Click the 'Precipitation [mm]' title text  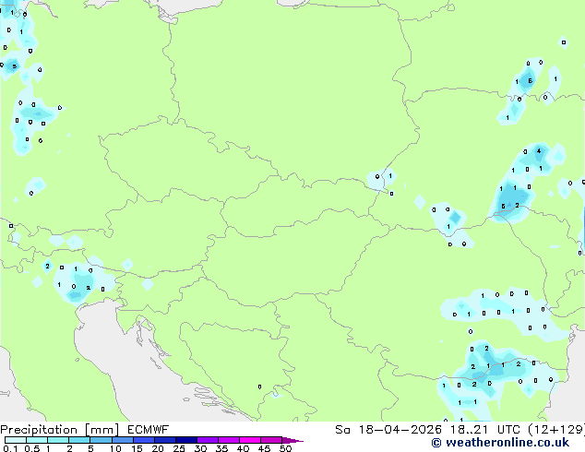[x=60, y=430]
